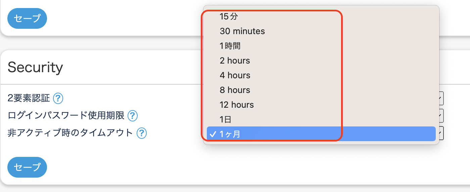Click the 非アクティブ時のタイムアウト label
Image resolution: width=470 pixels, height=192 pixels.
70,133
